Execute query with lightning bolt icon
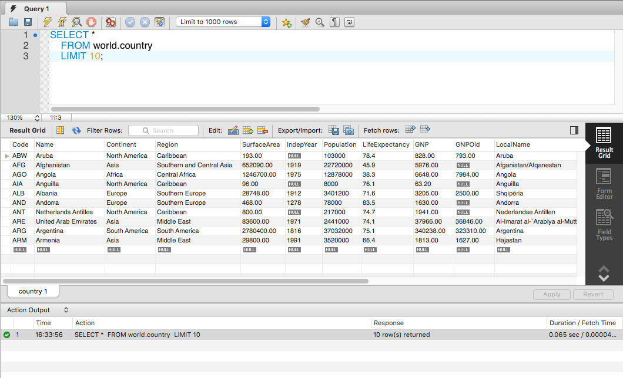Viewport: 623px width, 378px height. 47,22
